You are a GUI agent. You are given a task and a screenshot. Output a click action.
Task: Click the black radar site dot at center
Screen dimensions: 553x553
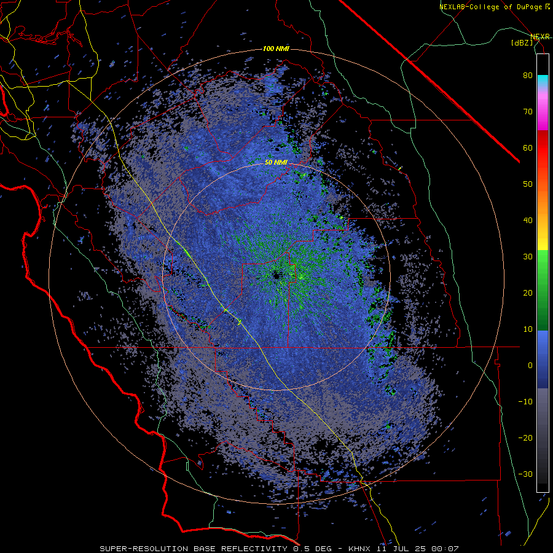click(x=276, y=276)
